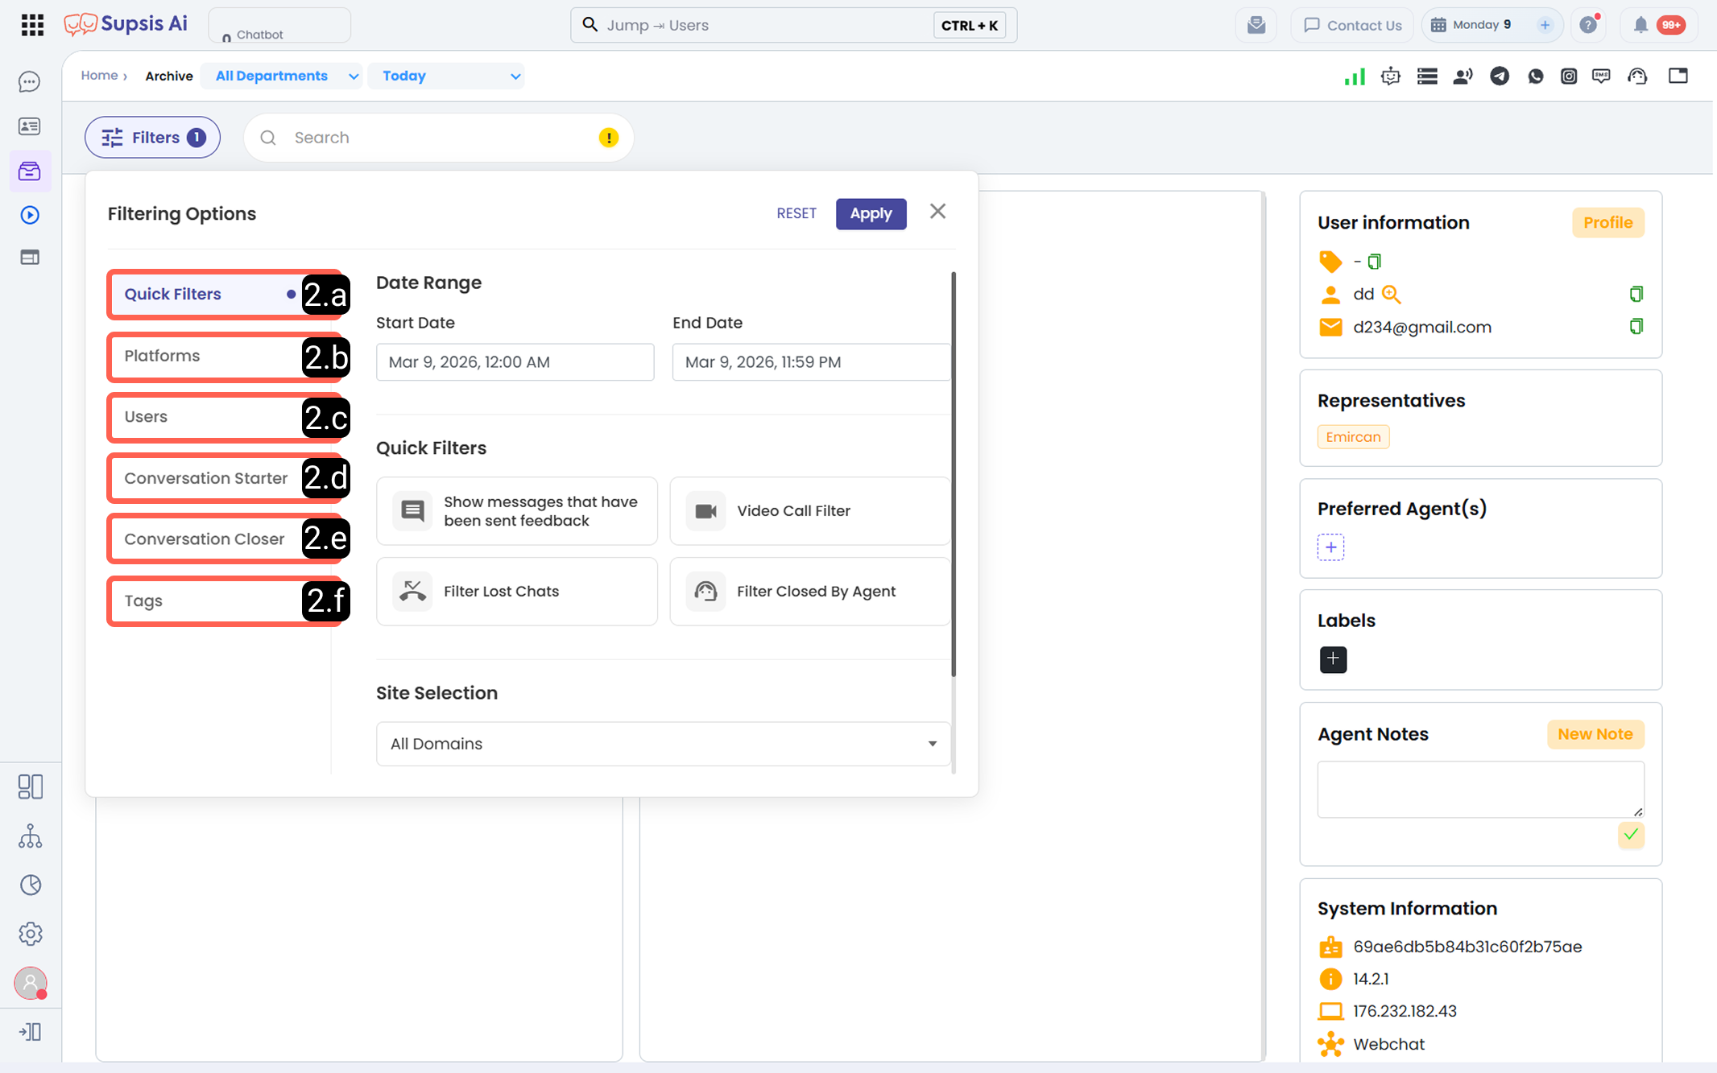Click the filter panel vertical scrollbar
This screenshot has width=1717, height=1073.
tap(954, 475)
